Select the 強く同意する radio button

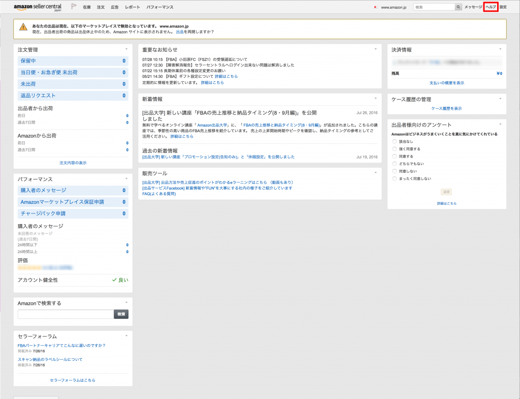click(x=394, y=149)
